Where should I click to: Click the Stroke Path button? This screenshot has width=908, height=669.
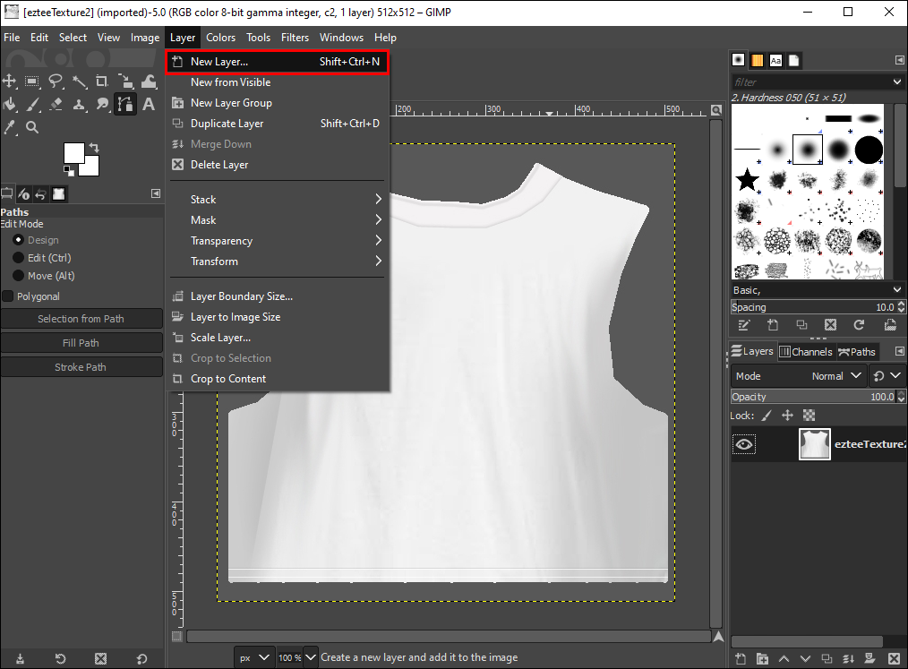[x=81, y=367]
